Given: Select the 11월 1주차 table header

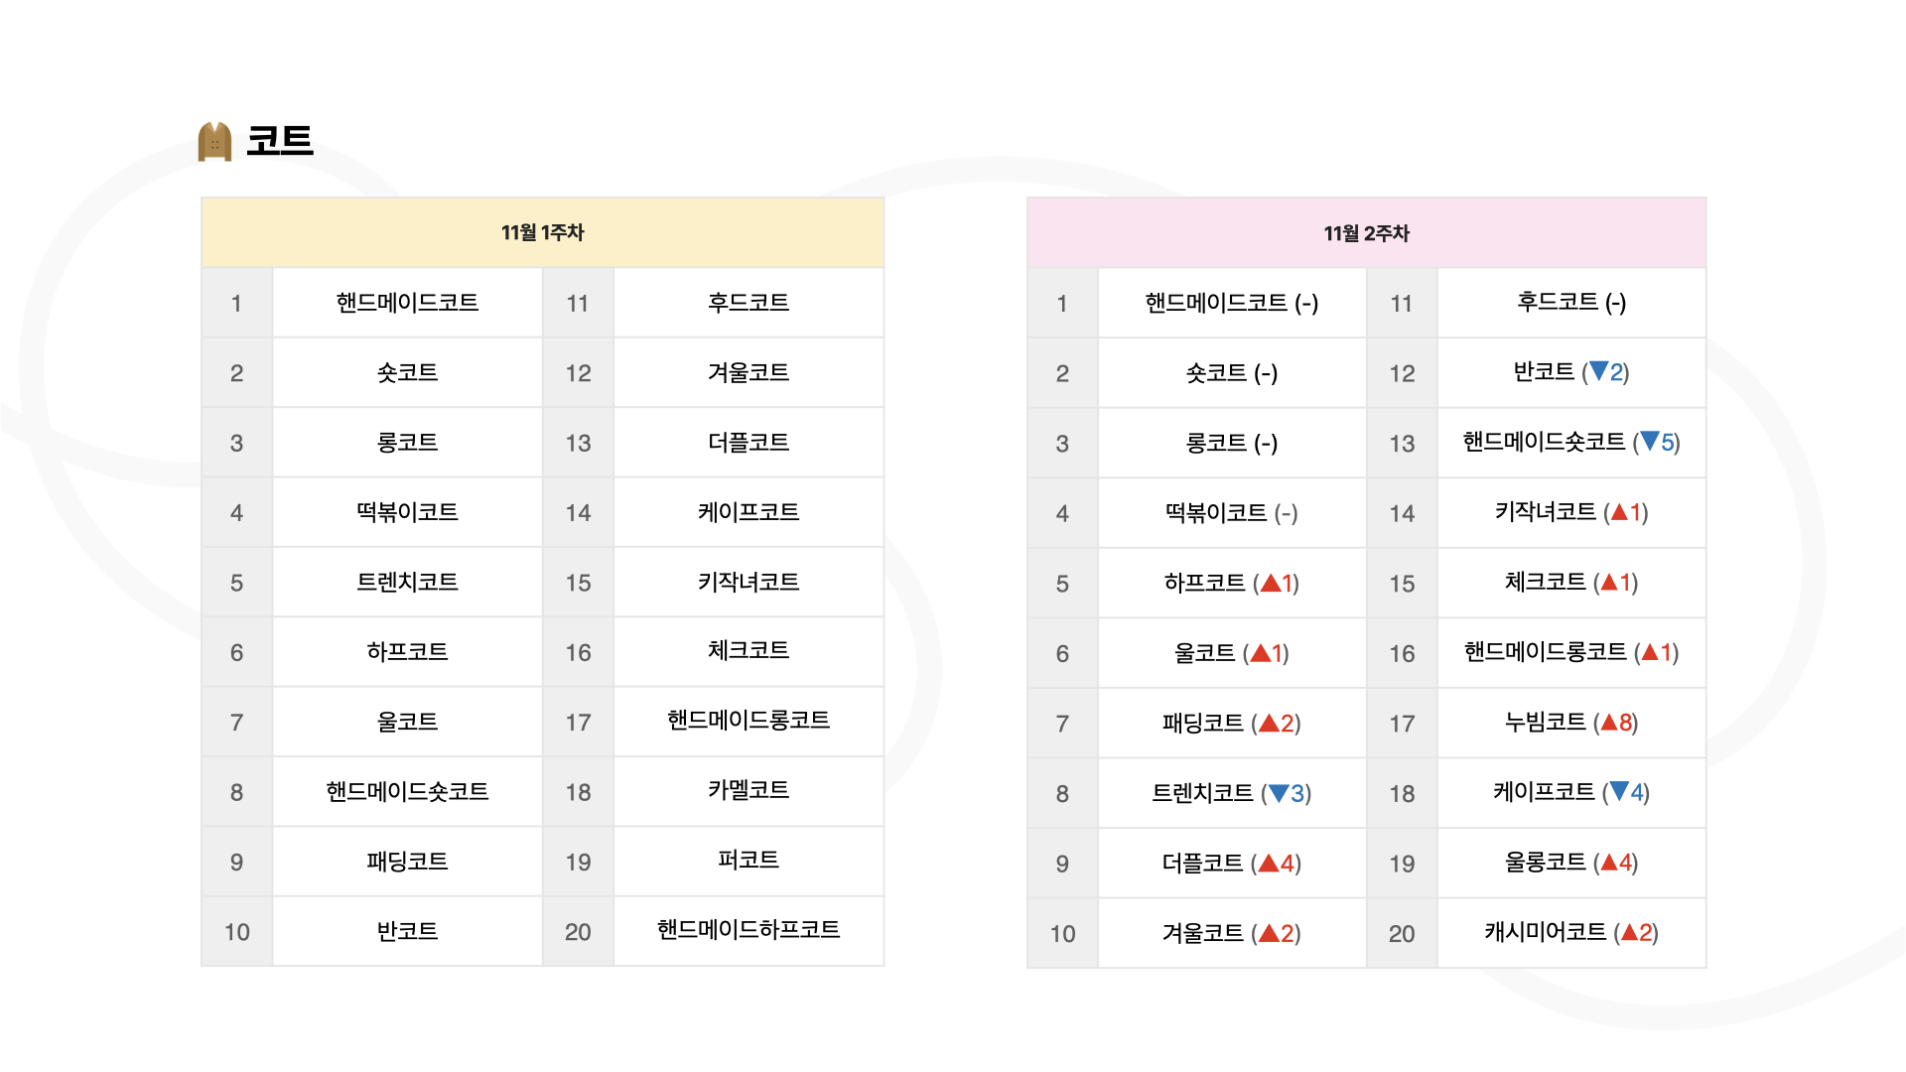Looking at the screenshot, I should [542, 232].
